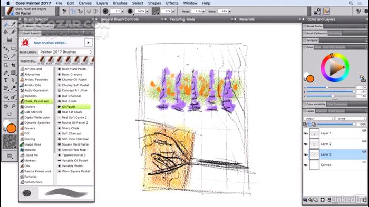Click the Clone Color rubber stamp icon

363,78
